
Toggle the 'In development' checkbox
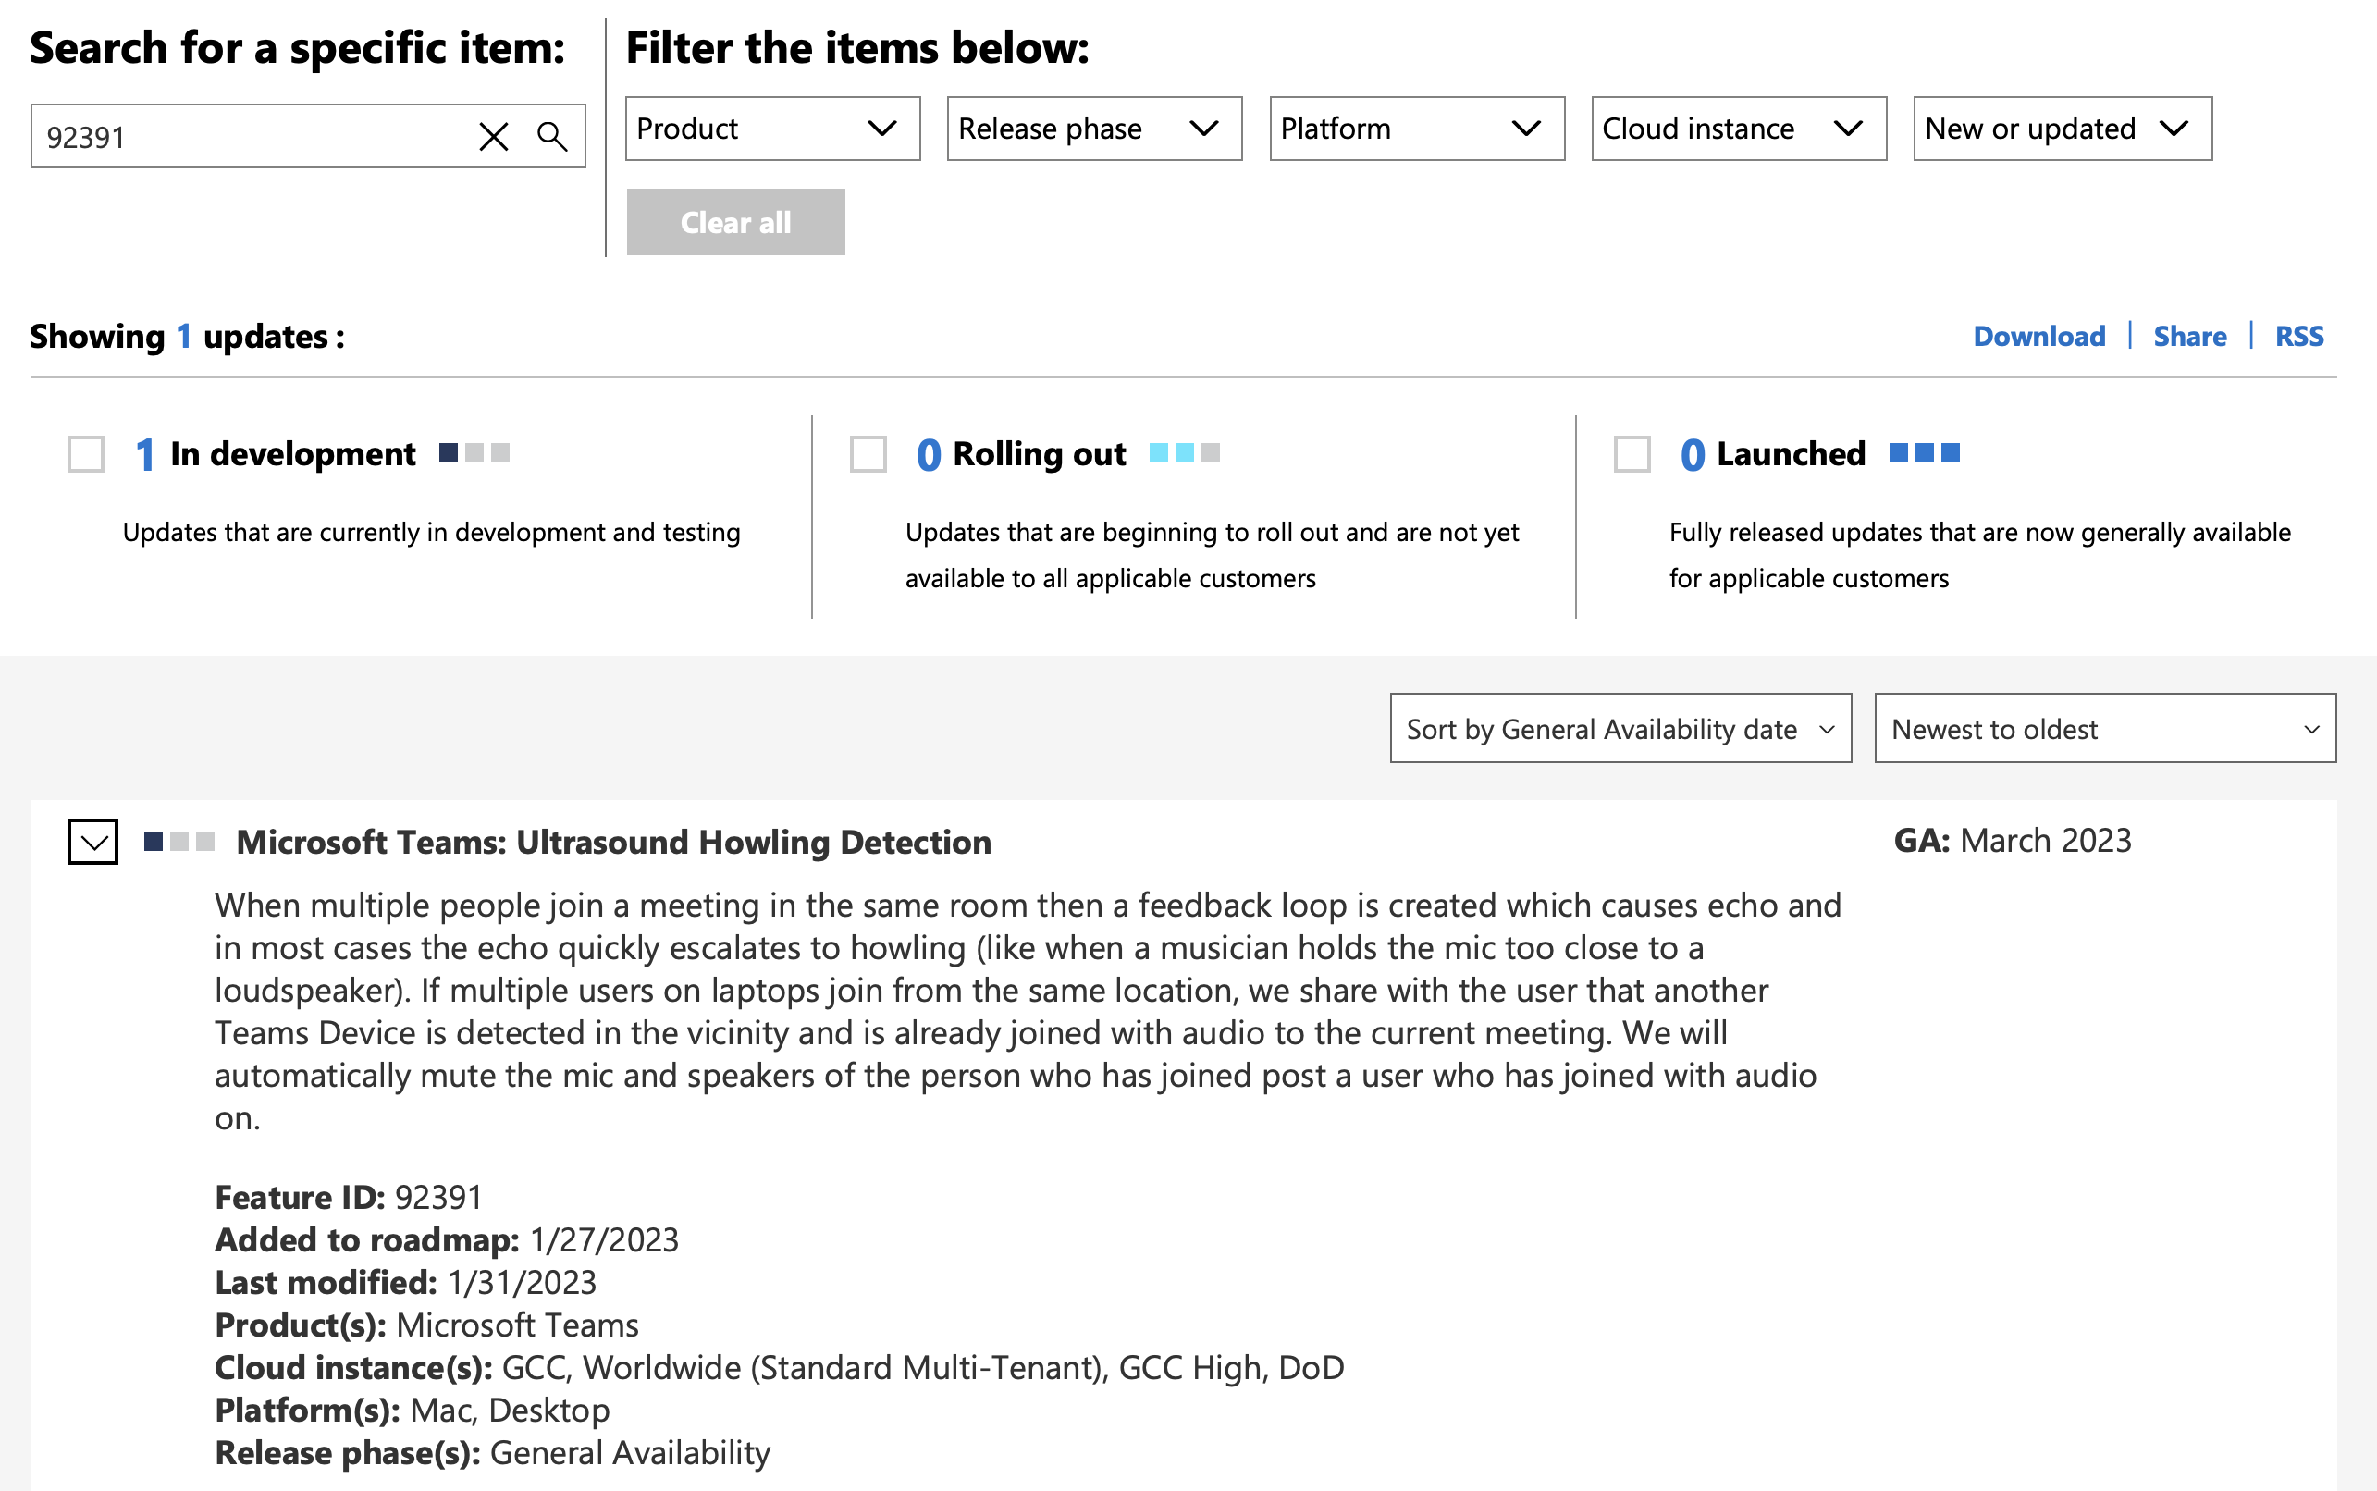click(x=86, y=453)
